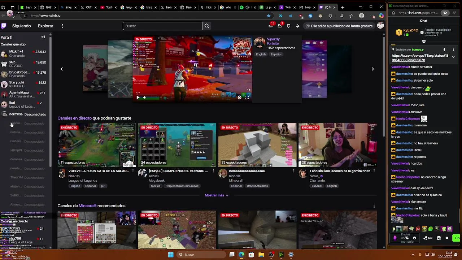Select Mizkif +1 channel in sidebar
Viewport: 462px width, 260px height.
coord(23,53)
